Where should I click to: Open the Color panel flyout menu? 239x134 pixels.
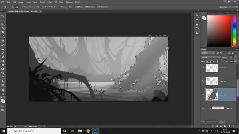(237, 13)
